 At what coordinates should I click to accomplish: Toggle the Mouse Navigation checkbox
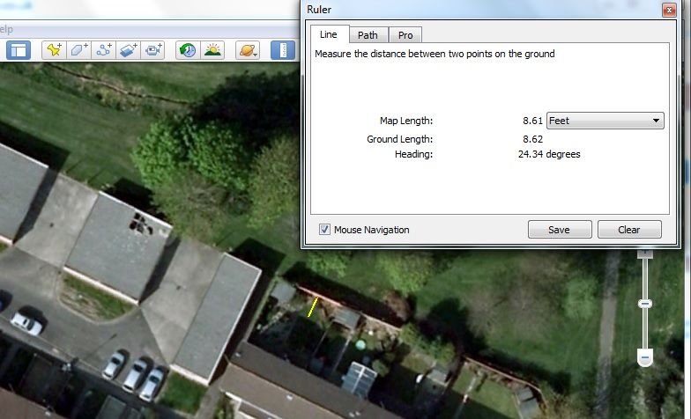click(324, 230)
